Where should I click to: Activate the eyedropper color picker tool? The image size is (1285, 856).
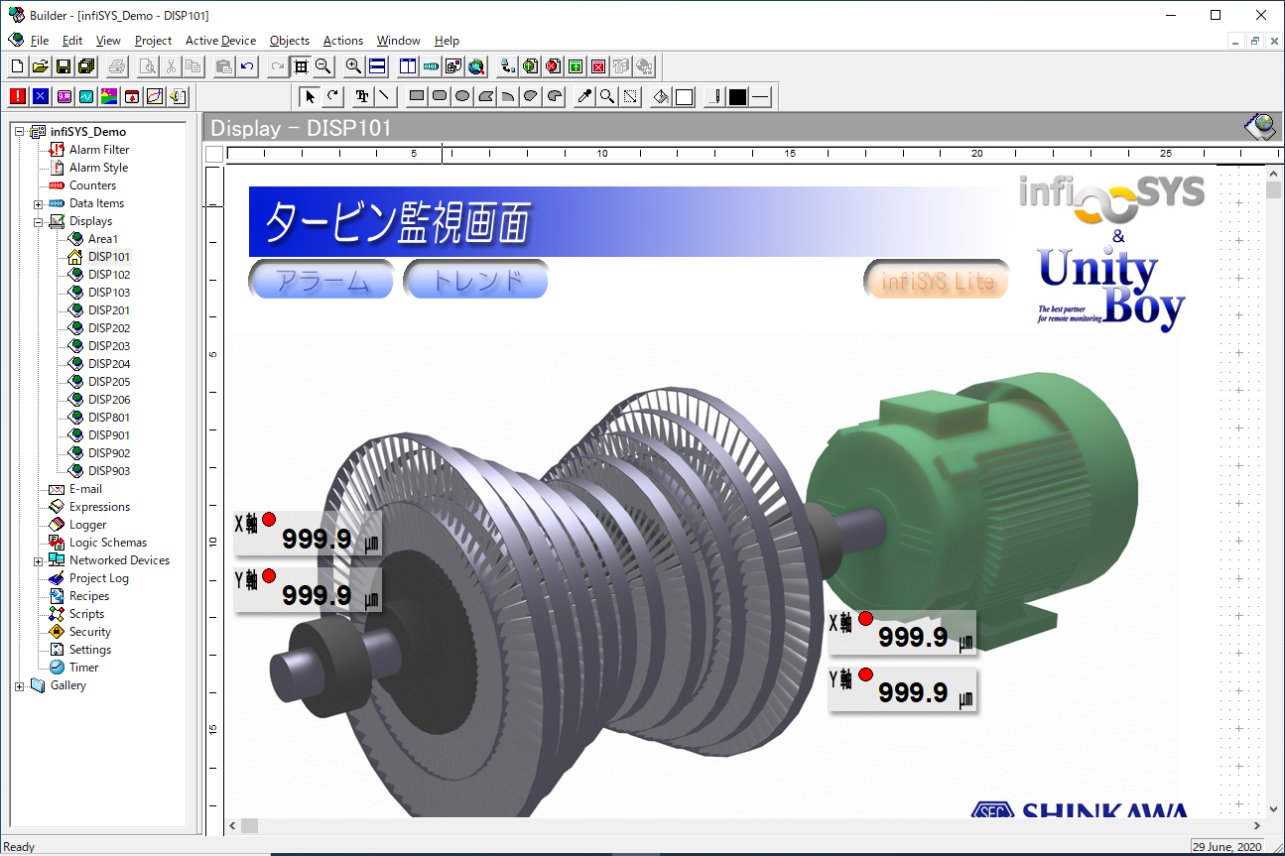[x=584, y=96]
